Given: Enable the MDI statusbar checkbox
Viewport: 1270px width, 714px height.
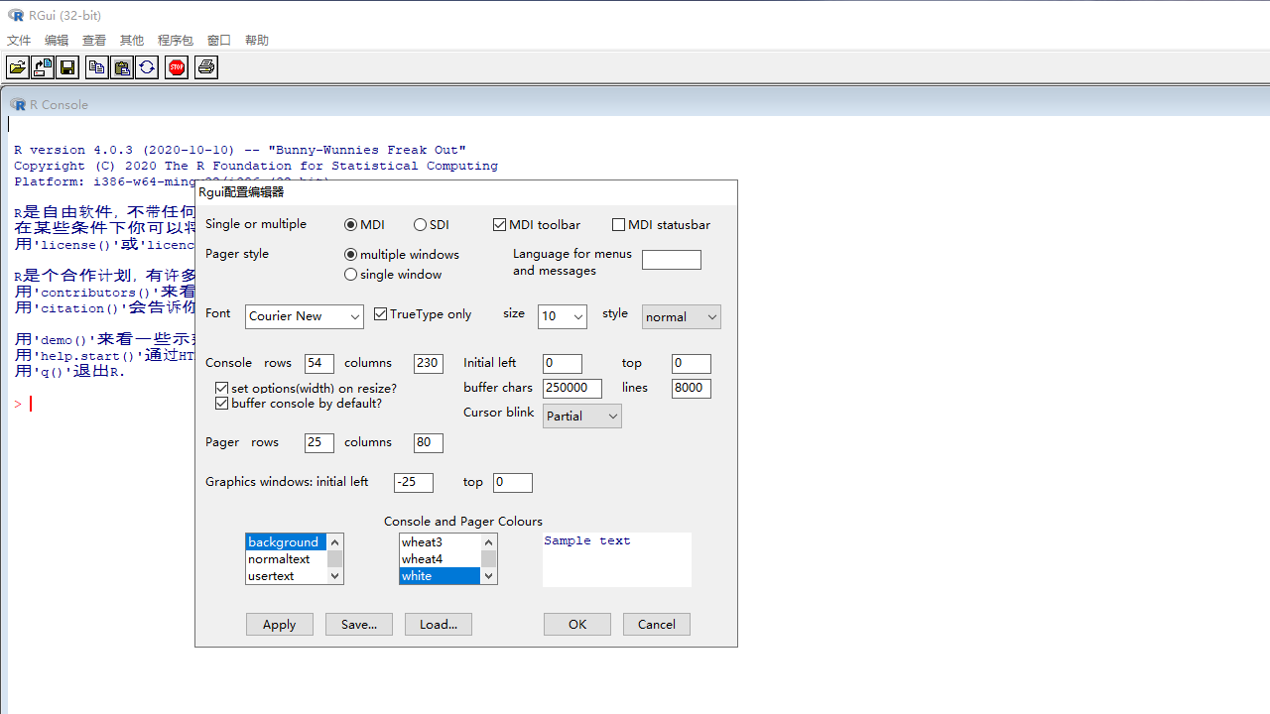Looking at the screenshot, I should (x=619, y=225).
